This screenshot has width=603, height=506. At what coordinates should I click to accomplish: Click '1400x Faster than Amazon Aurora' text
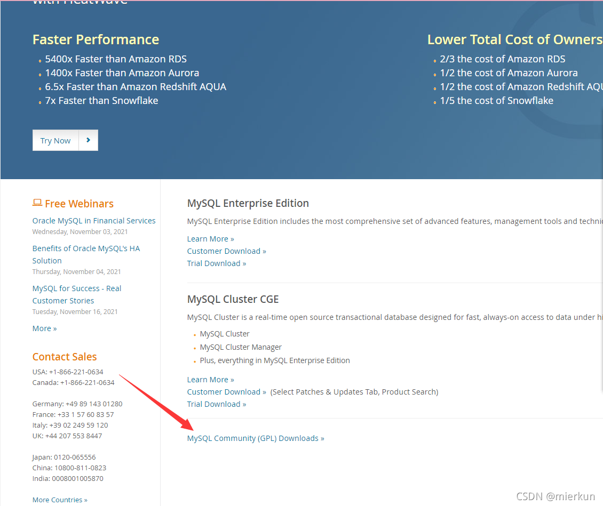coord(122,73)
